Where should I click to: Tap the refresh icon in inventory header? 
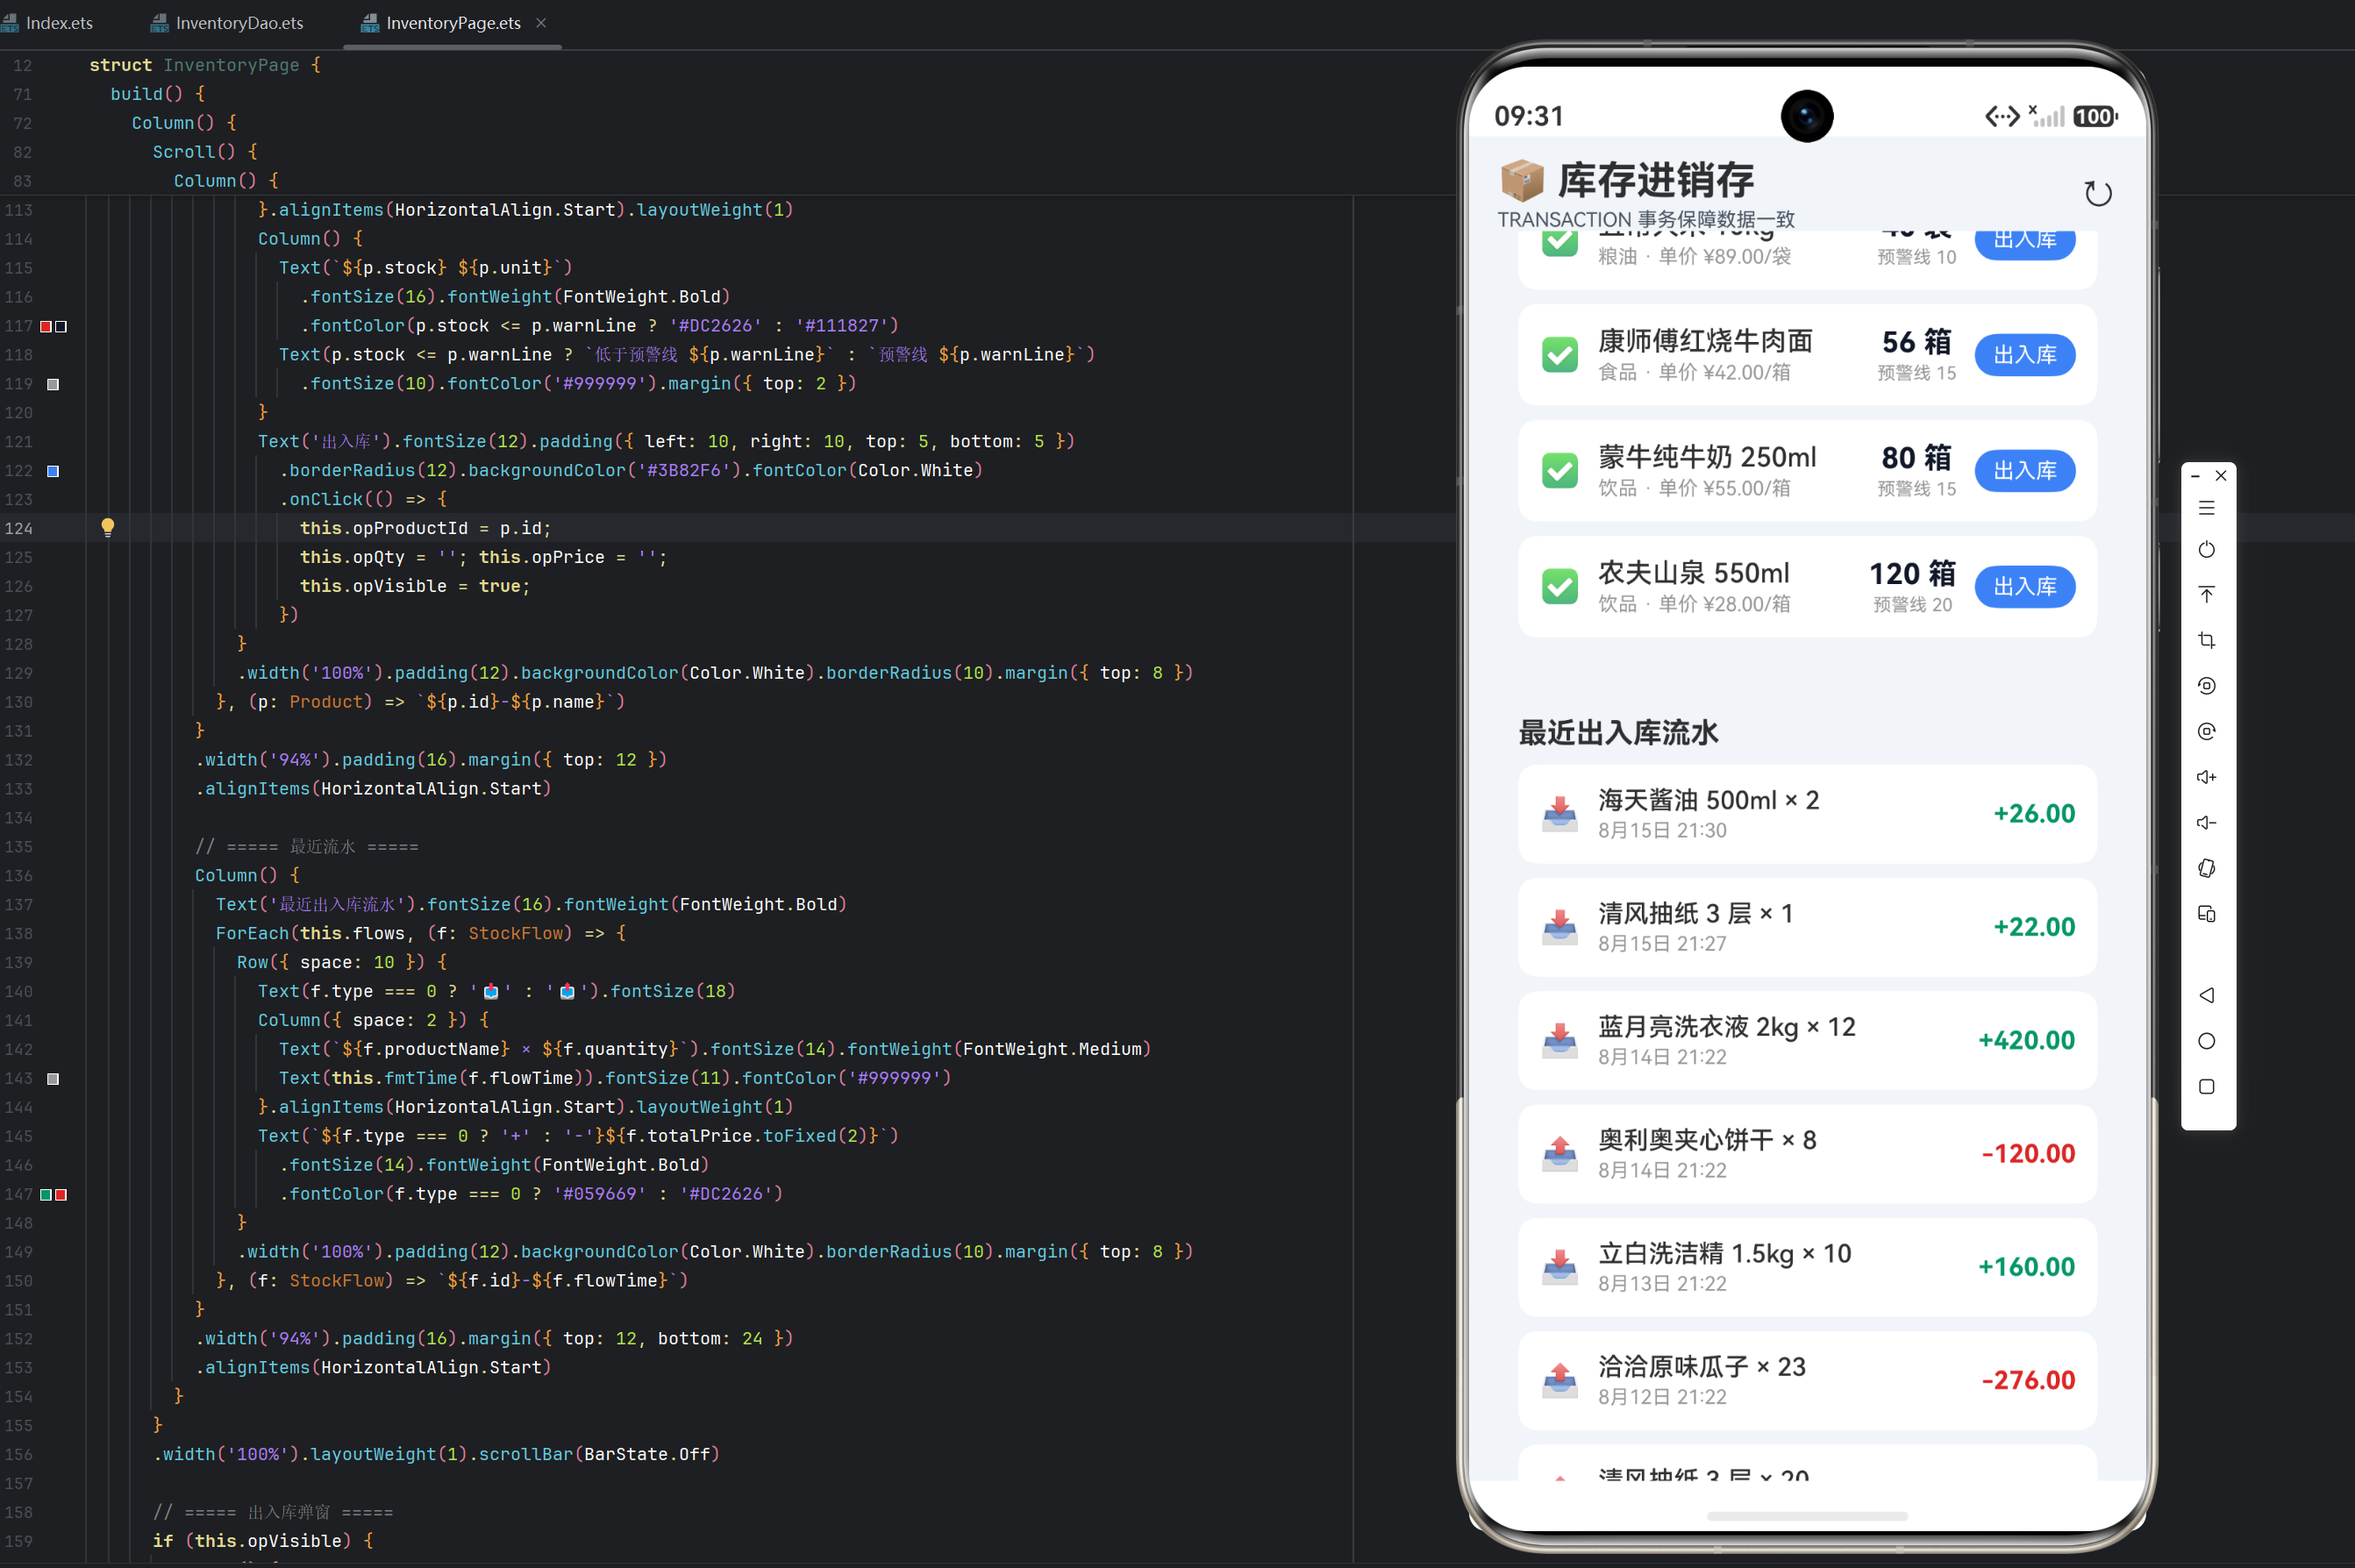pyautogui.click(x=2097, y=193)
